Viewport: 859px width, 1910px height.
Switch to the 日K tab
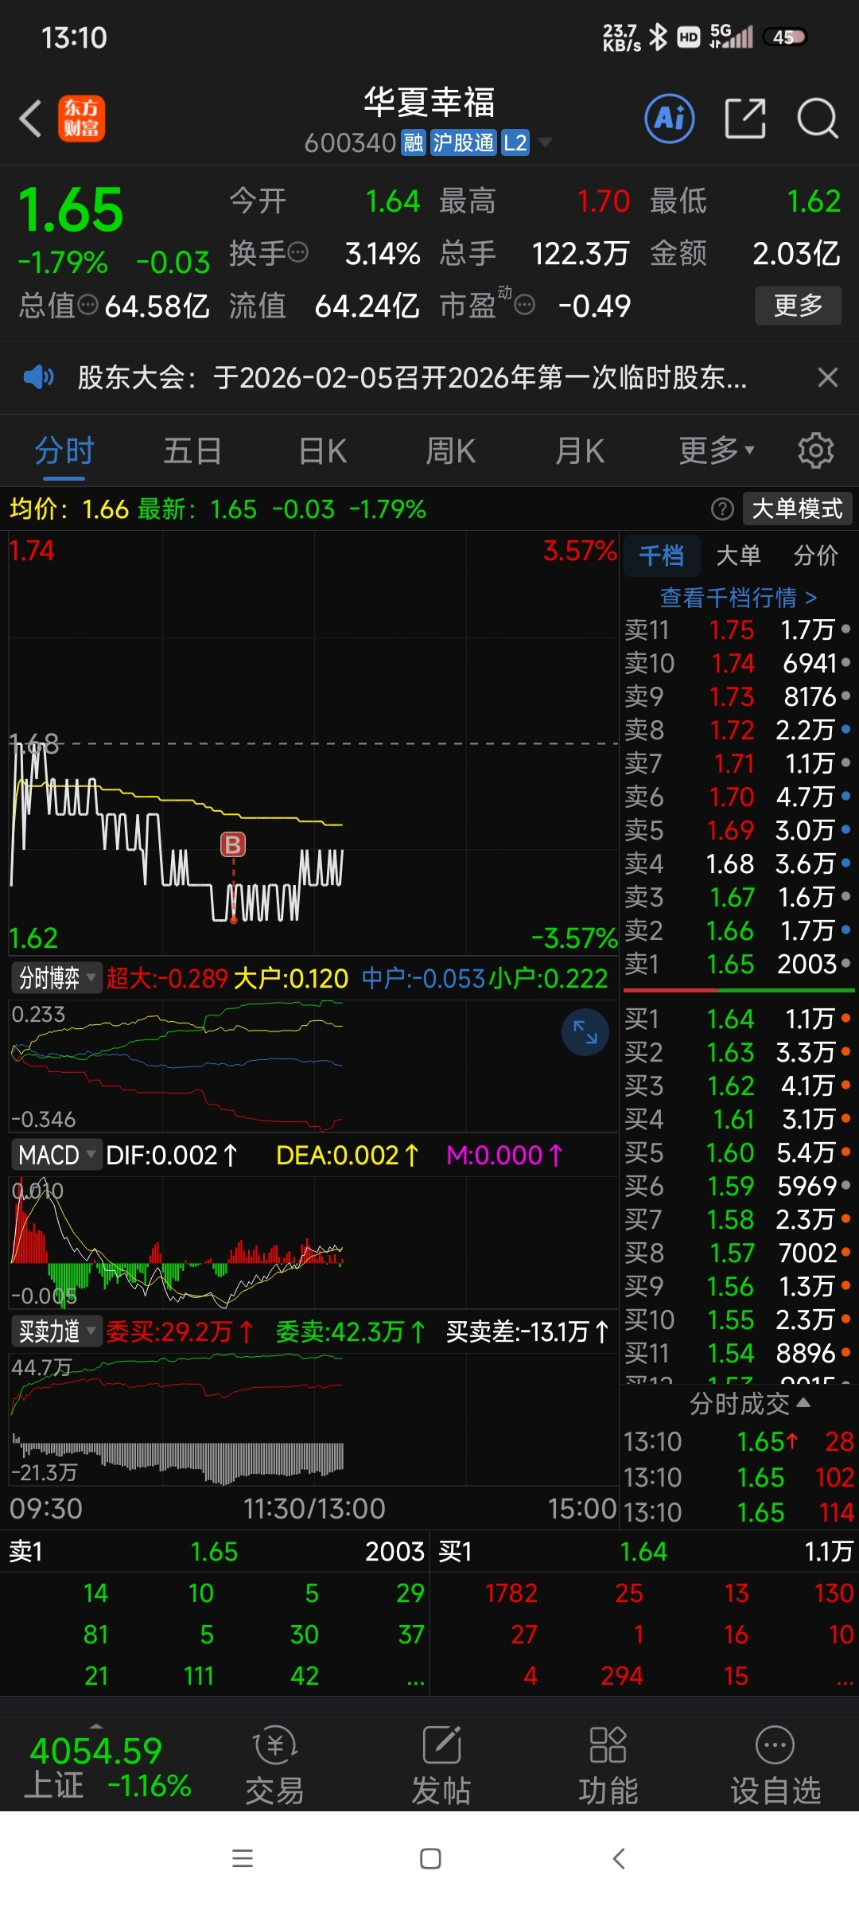322,450
